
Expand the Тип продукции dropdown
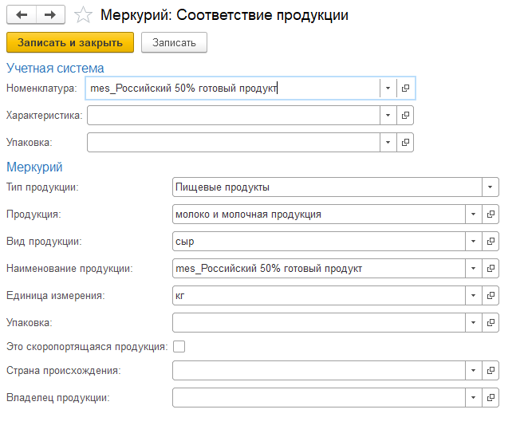[487, 187]
